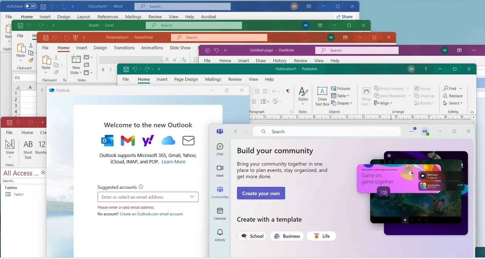Open the Page Design tab in Publisher
This screenshot has width=485, height=259.
[186, 79]
